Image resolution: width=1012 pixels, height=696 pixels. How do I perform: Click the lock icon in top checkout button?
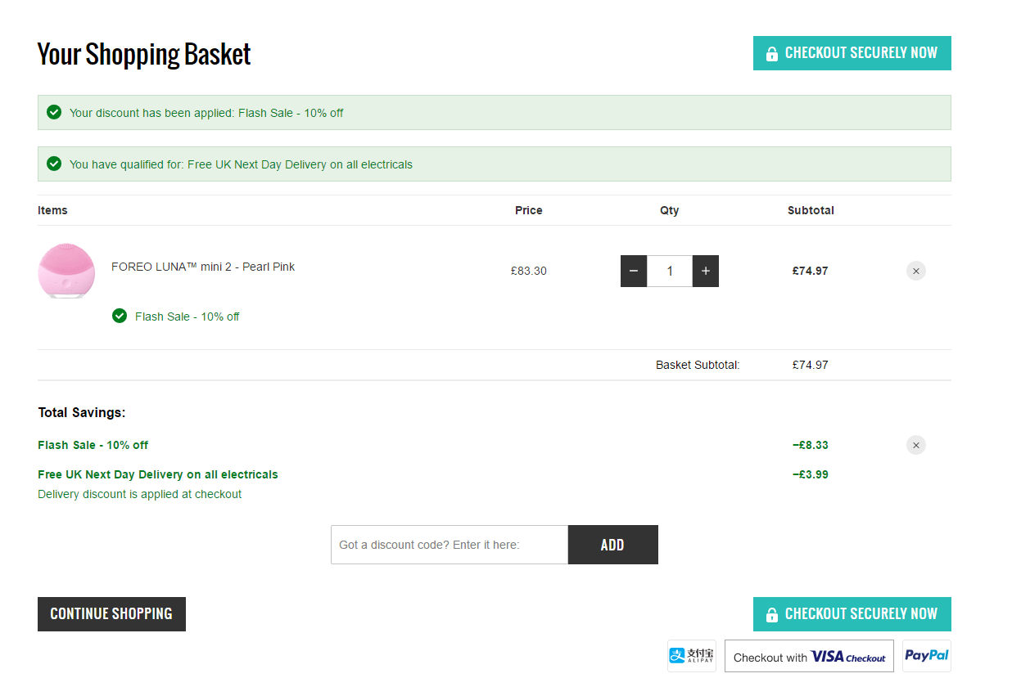coord(771,54)
